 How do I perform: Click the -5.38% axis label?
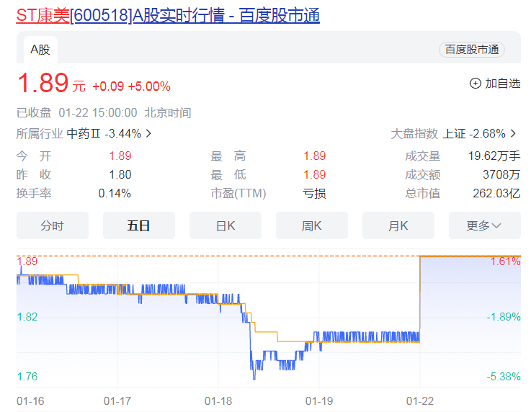click(x=504, y=377)
